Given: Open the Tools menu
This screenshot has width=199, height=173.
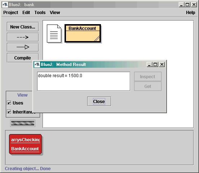Looking at the screenshot, I should pyautogui.click(x=40, y=13).
